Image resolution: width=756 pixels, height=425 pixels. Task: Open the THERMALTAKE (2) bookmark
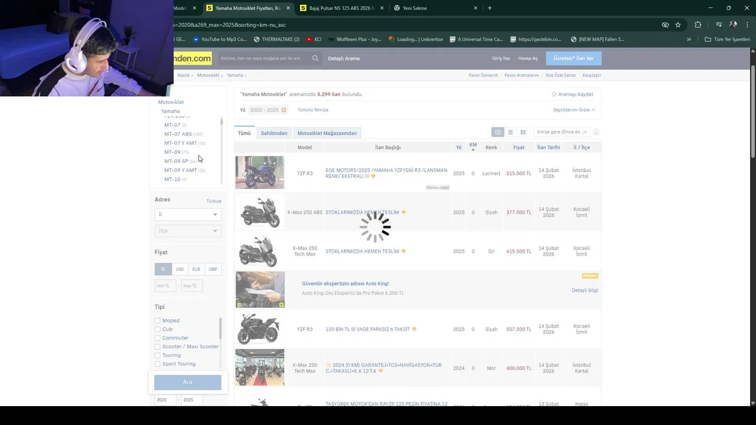coord(276,40)
